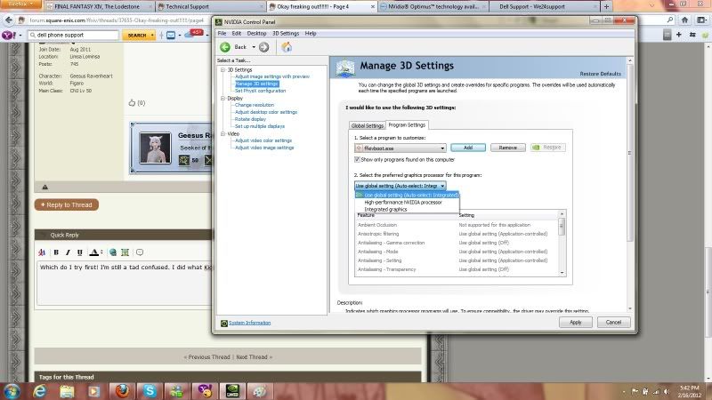Click Next Thread link
The height and width of the screenshot is (400, 712).
pyautogui.click(x=252, y=357)
